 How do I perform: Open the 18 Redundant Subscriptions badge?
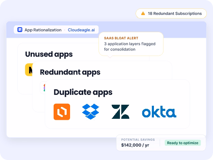171,13
